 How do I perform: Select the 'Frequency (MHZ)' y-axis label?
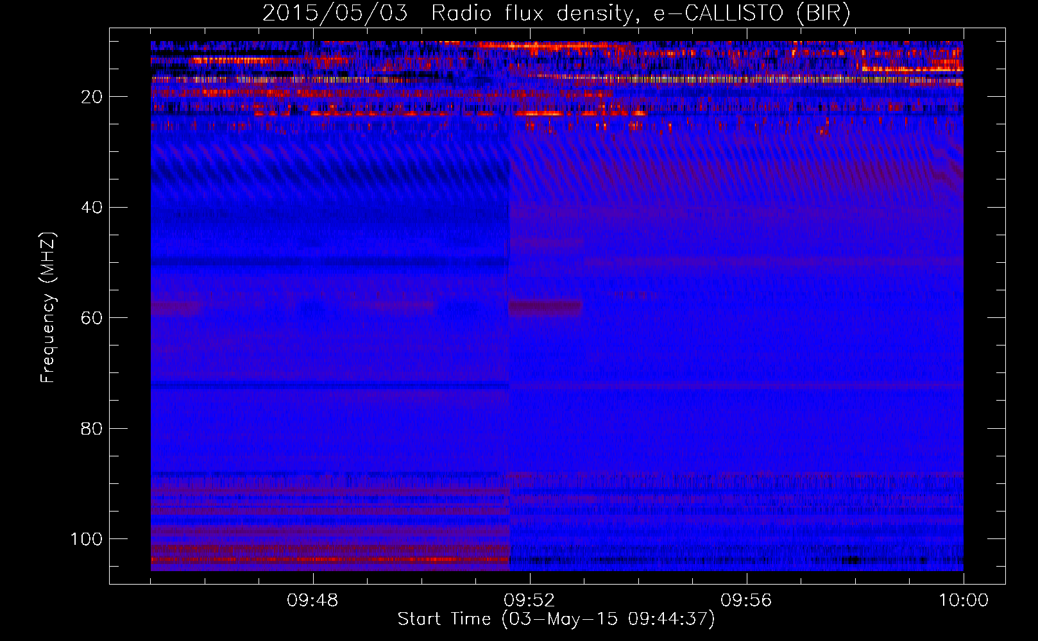(48, 307)
